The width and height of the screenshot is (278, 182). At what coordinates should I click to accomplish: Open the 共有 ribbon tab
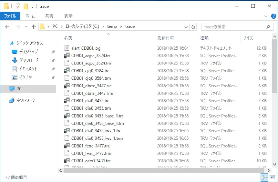coord(49,16)
